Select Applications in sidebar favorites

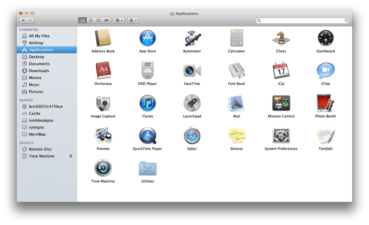[x=47, y=50]
